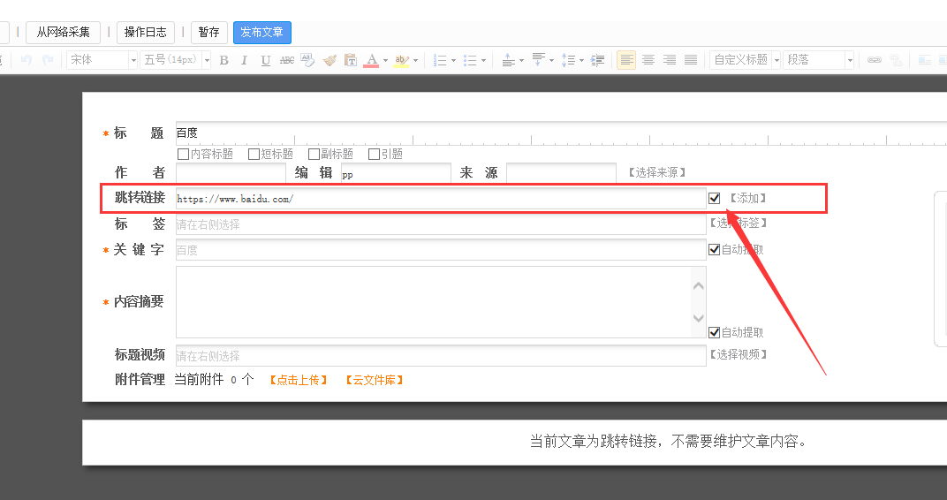
Task: Insert an unordered bullet list
Action: tap(471, 60)
